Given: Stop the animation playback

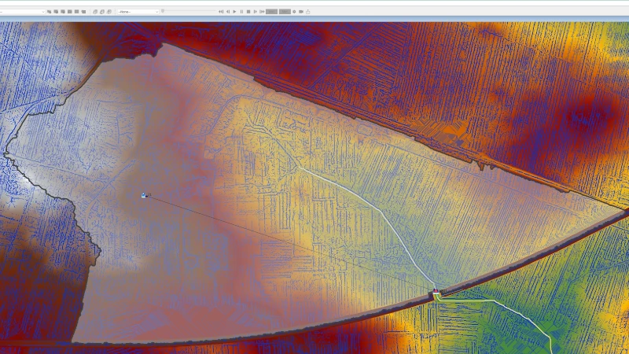Looking at the screenshot, I should (x=248, y=12).
